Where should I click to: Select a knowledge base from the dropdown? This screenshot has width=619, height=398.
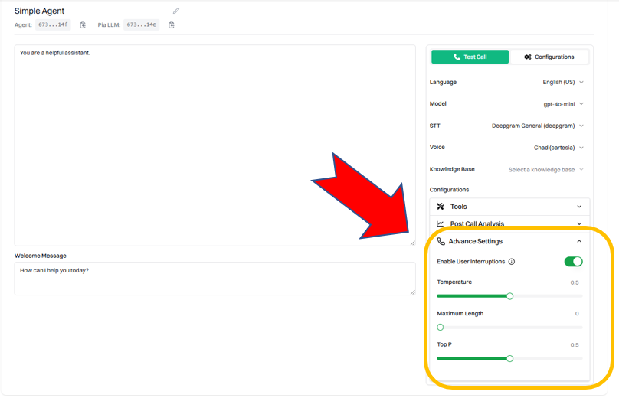[x=546, y=170]
